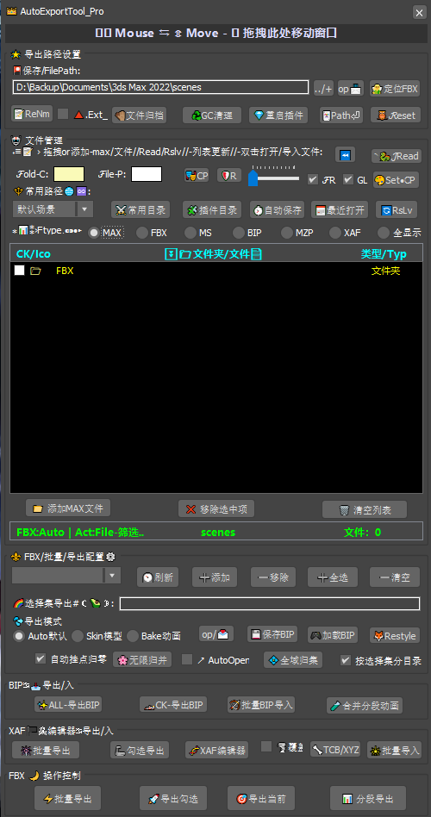Viewport: 431px width, 817px height.
Task: Click the blue rewind icon button
Action: point(345,155)
